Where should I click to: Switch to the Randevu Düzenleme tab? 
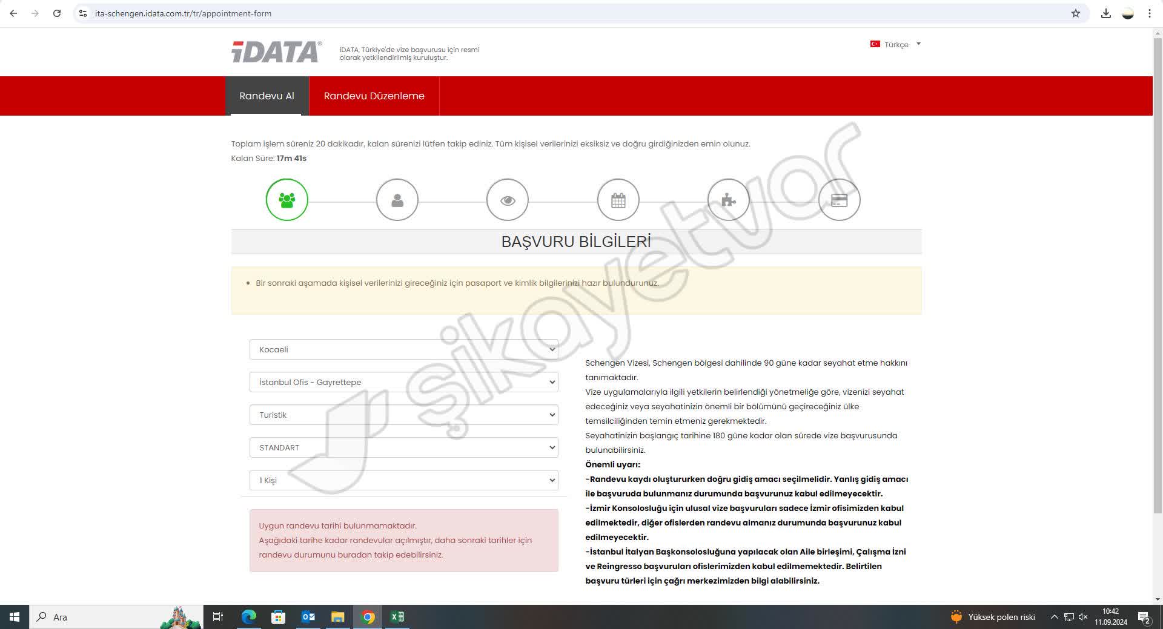374,96
